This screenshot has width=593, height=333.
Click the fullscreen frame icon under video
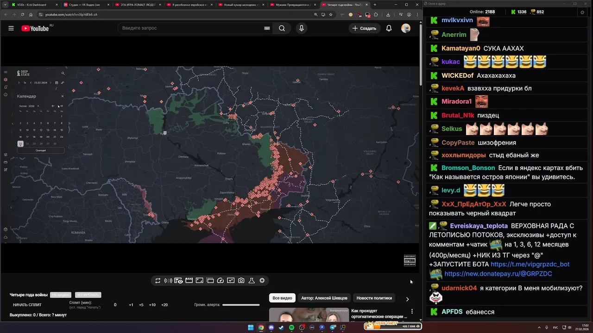coord(200,281)
